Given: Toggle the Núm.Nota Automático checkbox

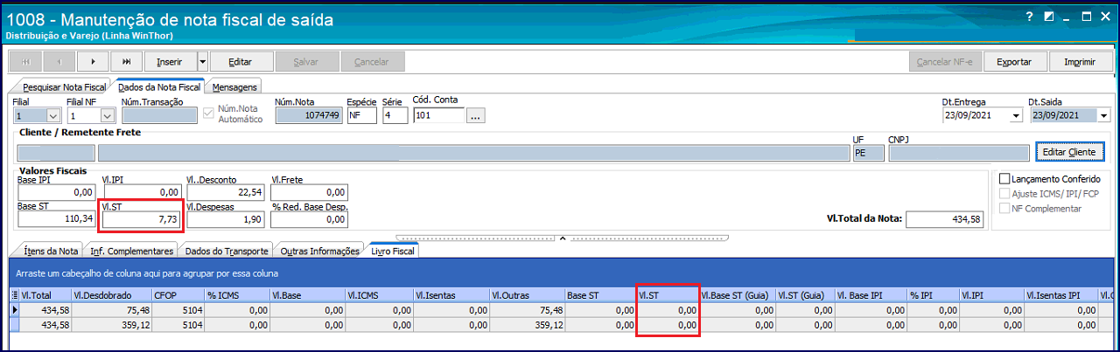Looking at the screenshot, I should coord(207,113).
